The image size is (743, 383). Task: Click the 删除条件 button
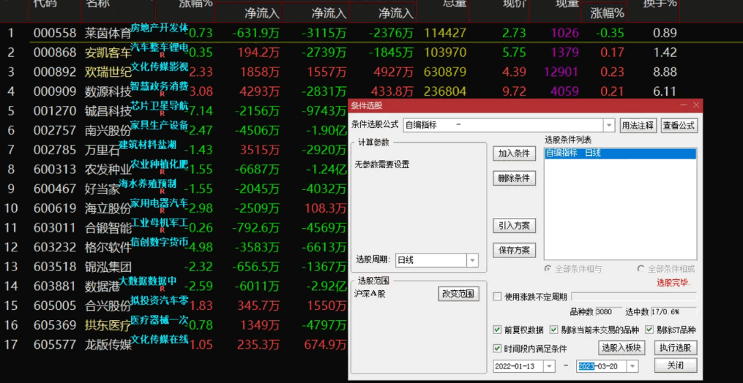click(x=514, y=178)
